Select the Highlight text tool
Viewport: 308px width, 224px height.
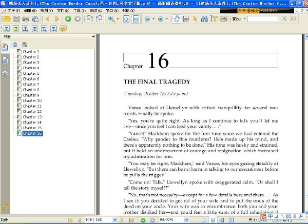coord(16,29)
